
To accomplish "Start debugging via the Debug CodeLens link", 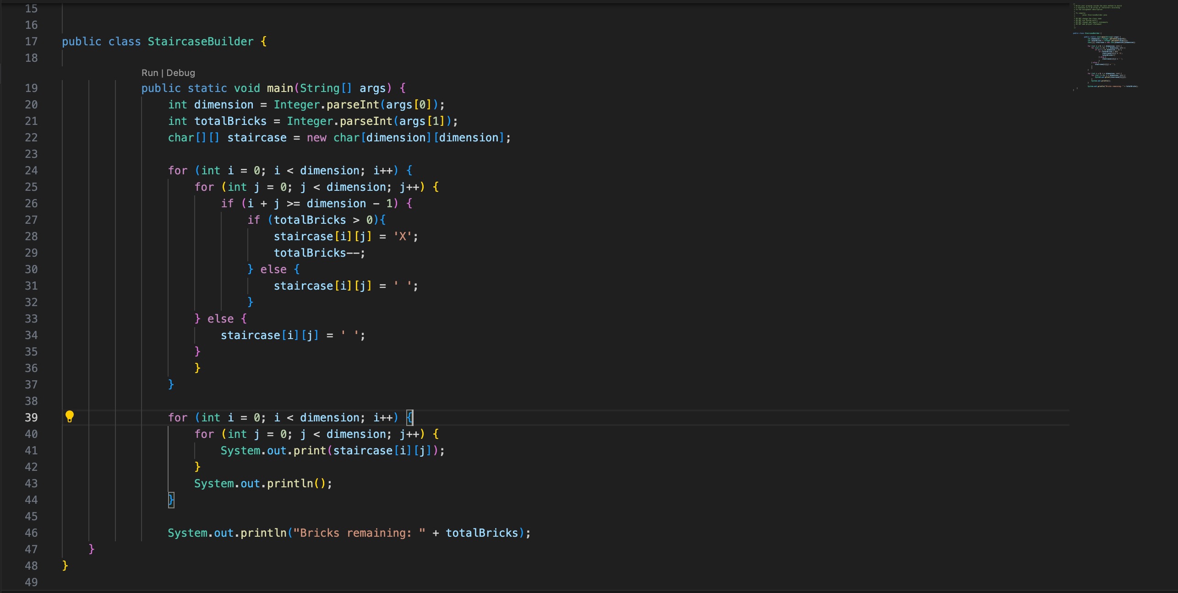I will pos(180,72).
